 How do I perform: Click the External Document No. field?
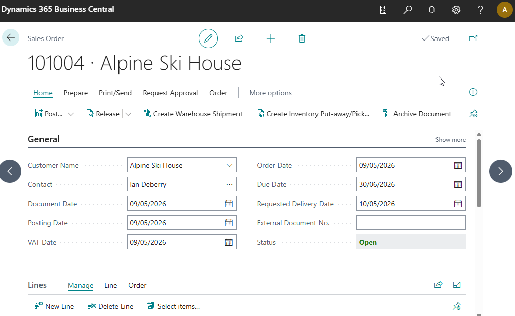coord(411,223)
